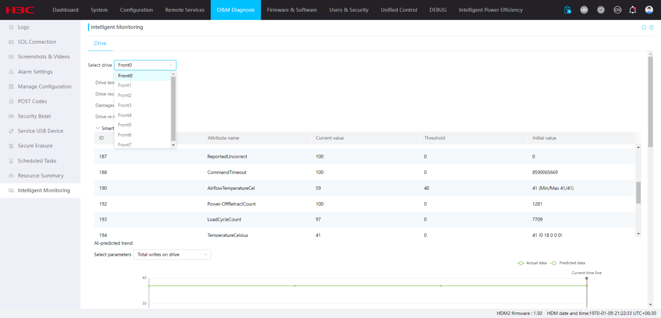
Task: Click the Current time line marker
Action: [587, 278]
